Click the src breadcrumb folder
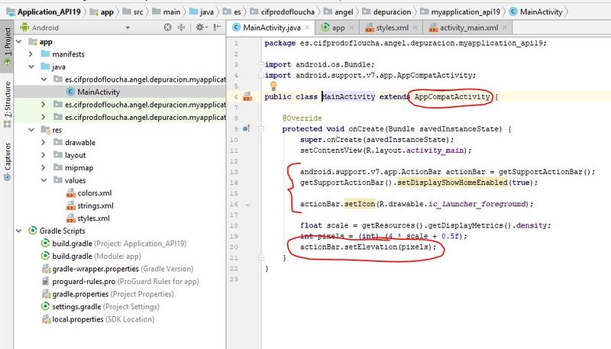 133,12
